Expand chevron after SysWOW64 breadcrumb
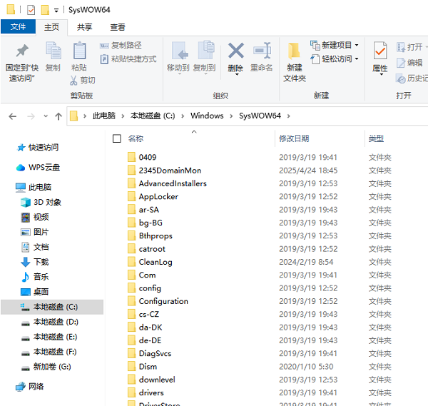 (288, 116)
